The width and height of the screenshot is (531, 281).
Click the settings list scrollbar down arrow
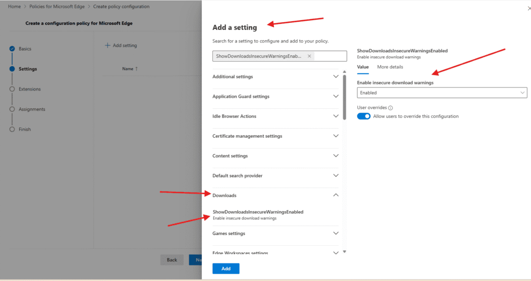(x=344, y=252)
